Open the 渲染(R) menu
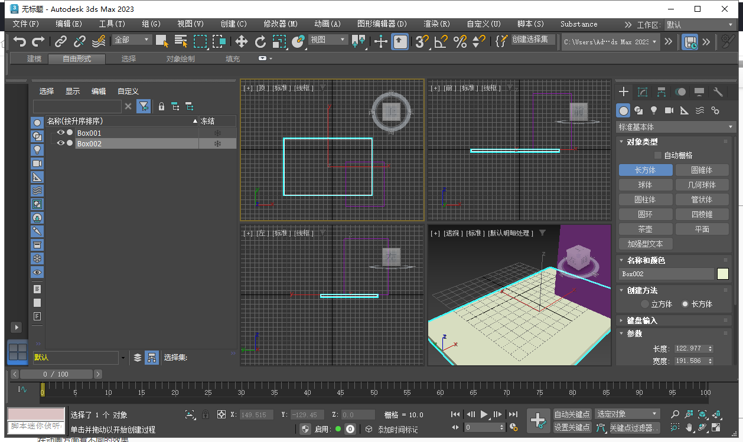743x442 pixels. pyautogui.click(x=436, y=24)
